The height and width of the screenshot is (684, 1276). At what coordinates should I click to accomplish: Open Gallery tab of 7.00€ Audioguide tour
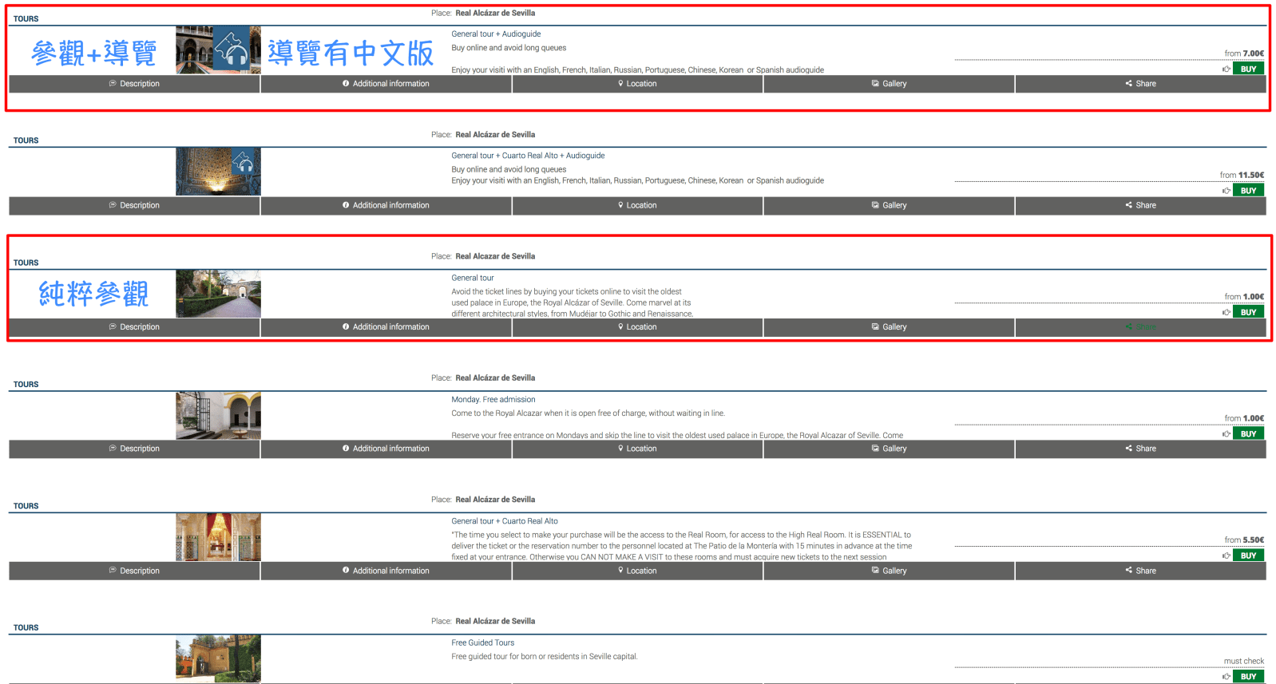click(x=889, y=84)
